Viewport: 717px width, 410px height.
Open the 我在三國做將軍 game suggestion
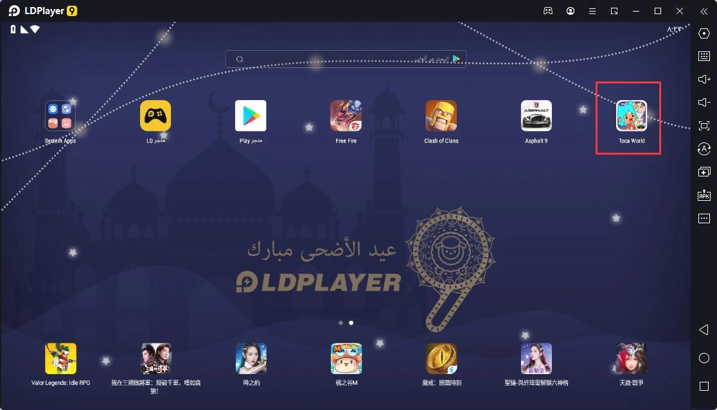(x=156, y=359)
